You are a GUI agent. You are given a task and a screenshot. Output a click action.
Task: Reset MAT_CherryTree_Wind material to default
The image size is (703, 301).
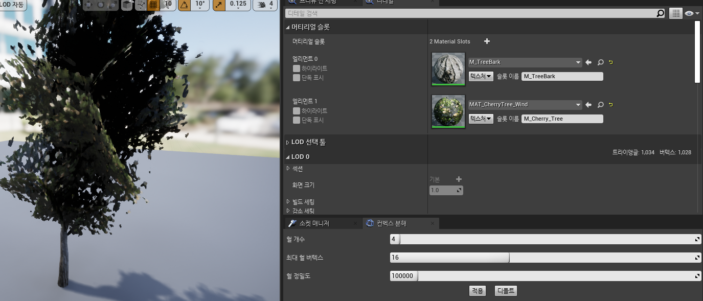click(x=611, y=105)
